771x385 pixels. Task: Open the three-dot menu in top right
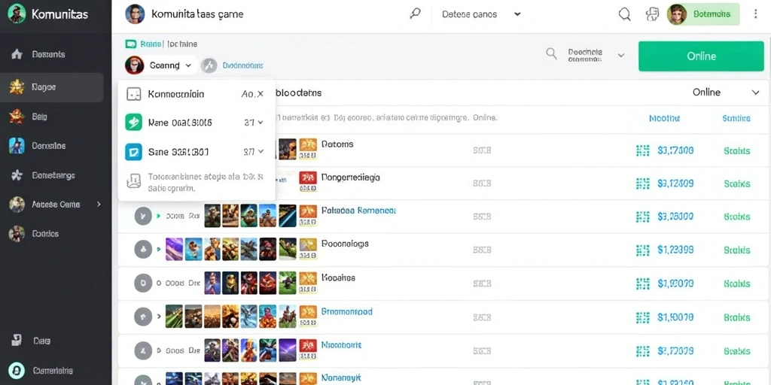pos(756,14)
